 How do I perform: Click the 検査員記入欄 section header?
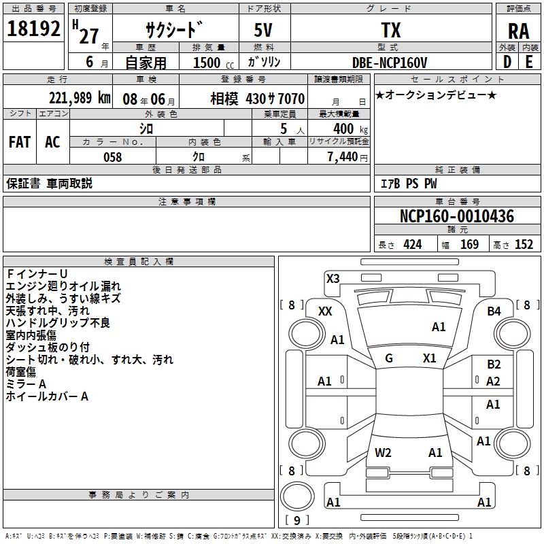click(139, 262)
